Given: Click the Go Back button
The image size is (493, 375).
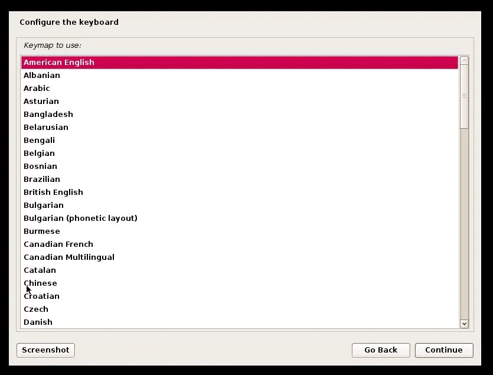Looking at the screenshot, I should 381,350.
